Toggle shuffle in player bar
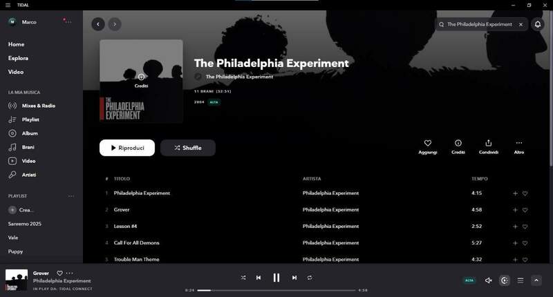Image resolution: width=553 pixels, height=297 pixels. point(243,278)
